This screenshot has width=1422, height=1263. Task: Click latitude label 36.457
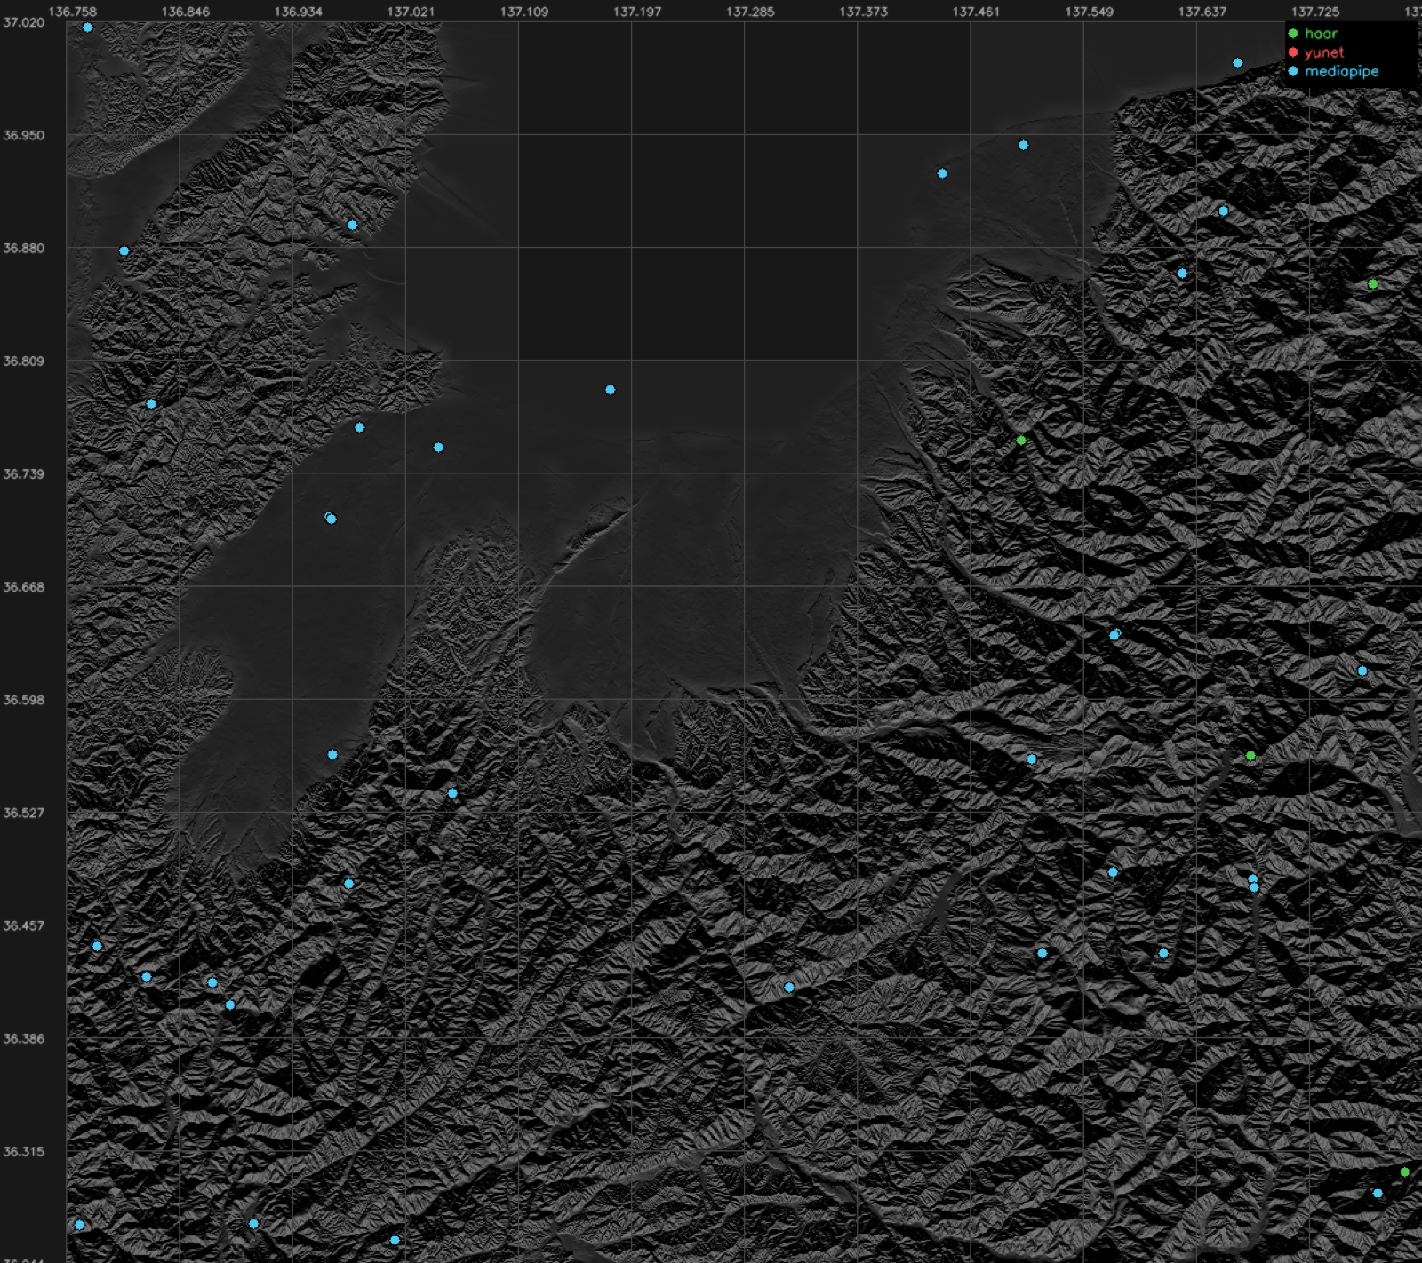coord(23,925)
